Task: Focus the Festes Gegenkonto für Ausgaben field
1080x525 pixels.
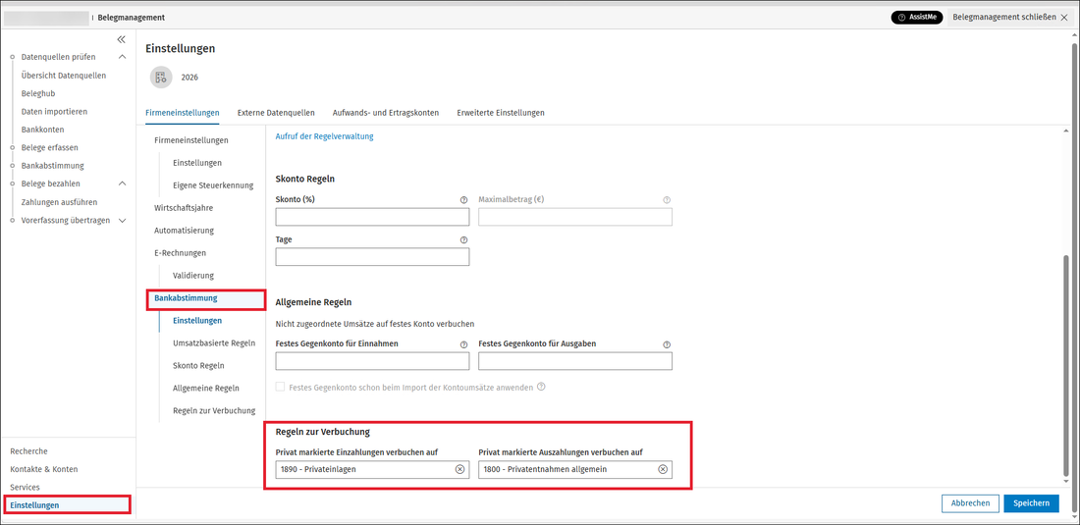Action: tap(575, 361)
